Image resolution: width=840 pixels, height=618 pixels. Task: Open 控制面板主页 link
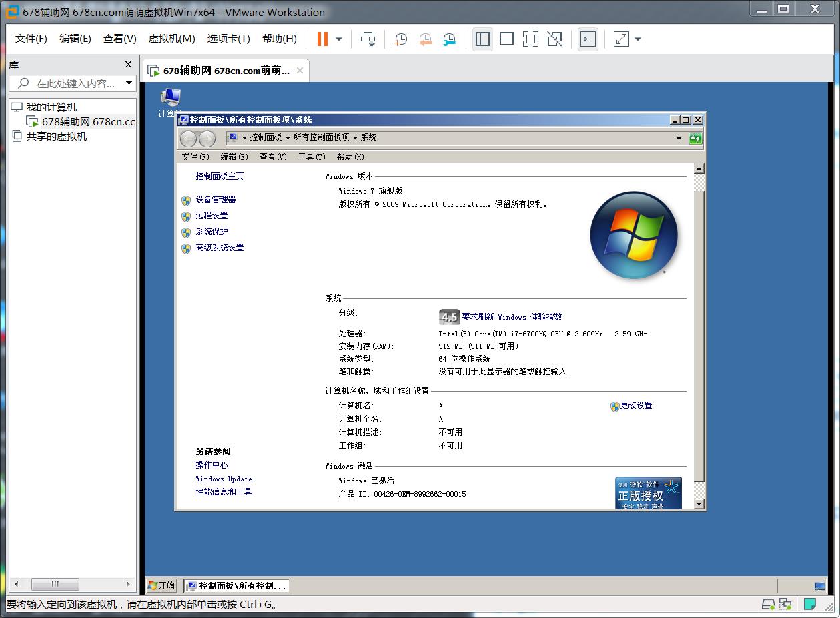click(x=220, y=176)
